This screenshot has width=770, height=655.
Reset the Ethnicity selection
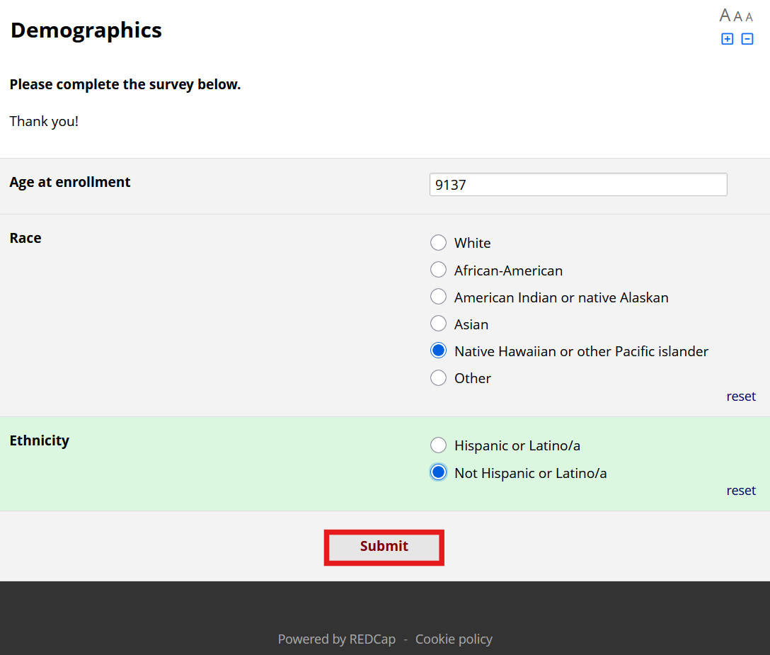(740, 491)
